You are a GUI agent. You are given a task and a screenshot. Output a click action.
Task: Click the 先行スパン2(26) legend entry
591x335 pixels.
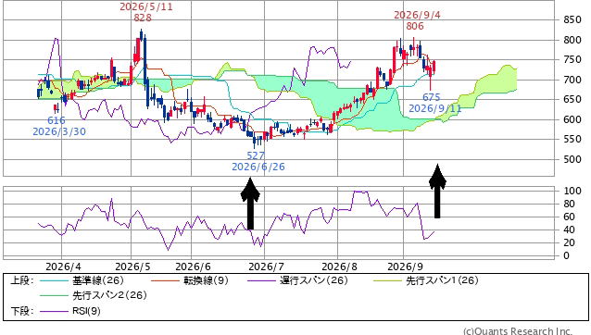[x=109, y=295]
